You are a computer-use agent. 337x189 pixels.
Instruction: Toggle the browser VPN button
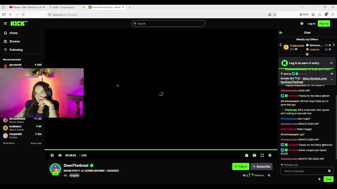pyautogui.click(x=304, y=15)
